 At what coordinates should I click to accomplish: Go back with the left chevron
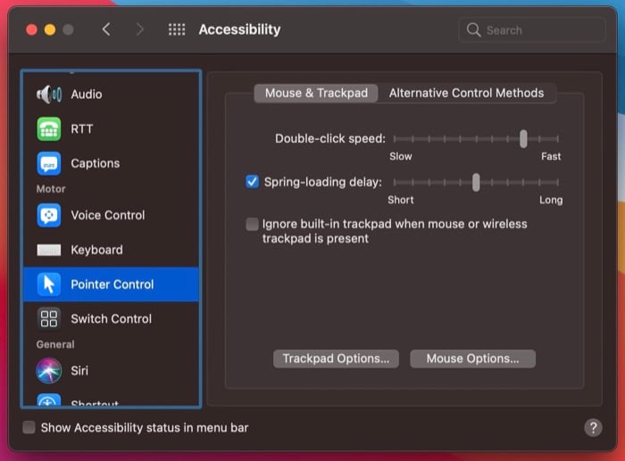[106, 29]
